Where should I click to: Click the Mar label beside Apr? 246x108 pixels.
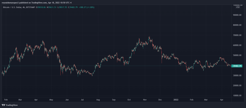(x=20, y=99)
